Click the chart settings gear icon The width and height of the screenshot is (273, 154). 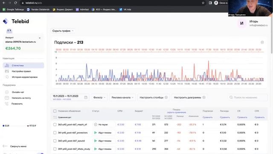pyautogui.click(x=262, y=42)
